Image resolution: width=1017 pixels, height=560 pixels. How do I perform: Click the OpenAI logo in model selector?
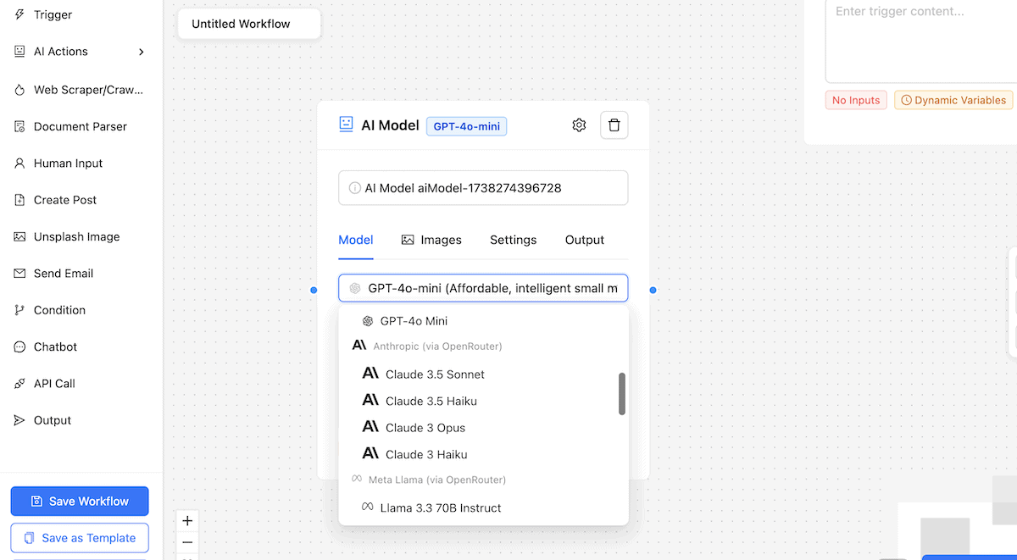coord(355,288)
